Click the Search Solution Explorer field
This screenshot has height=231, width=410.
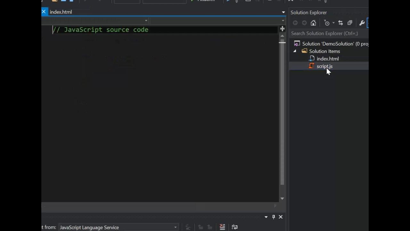(329, 33)
